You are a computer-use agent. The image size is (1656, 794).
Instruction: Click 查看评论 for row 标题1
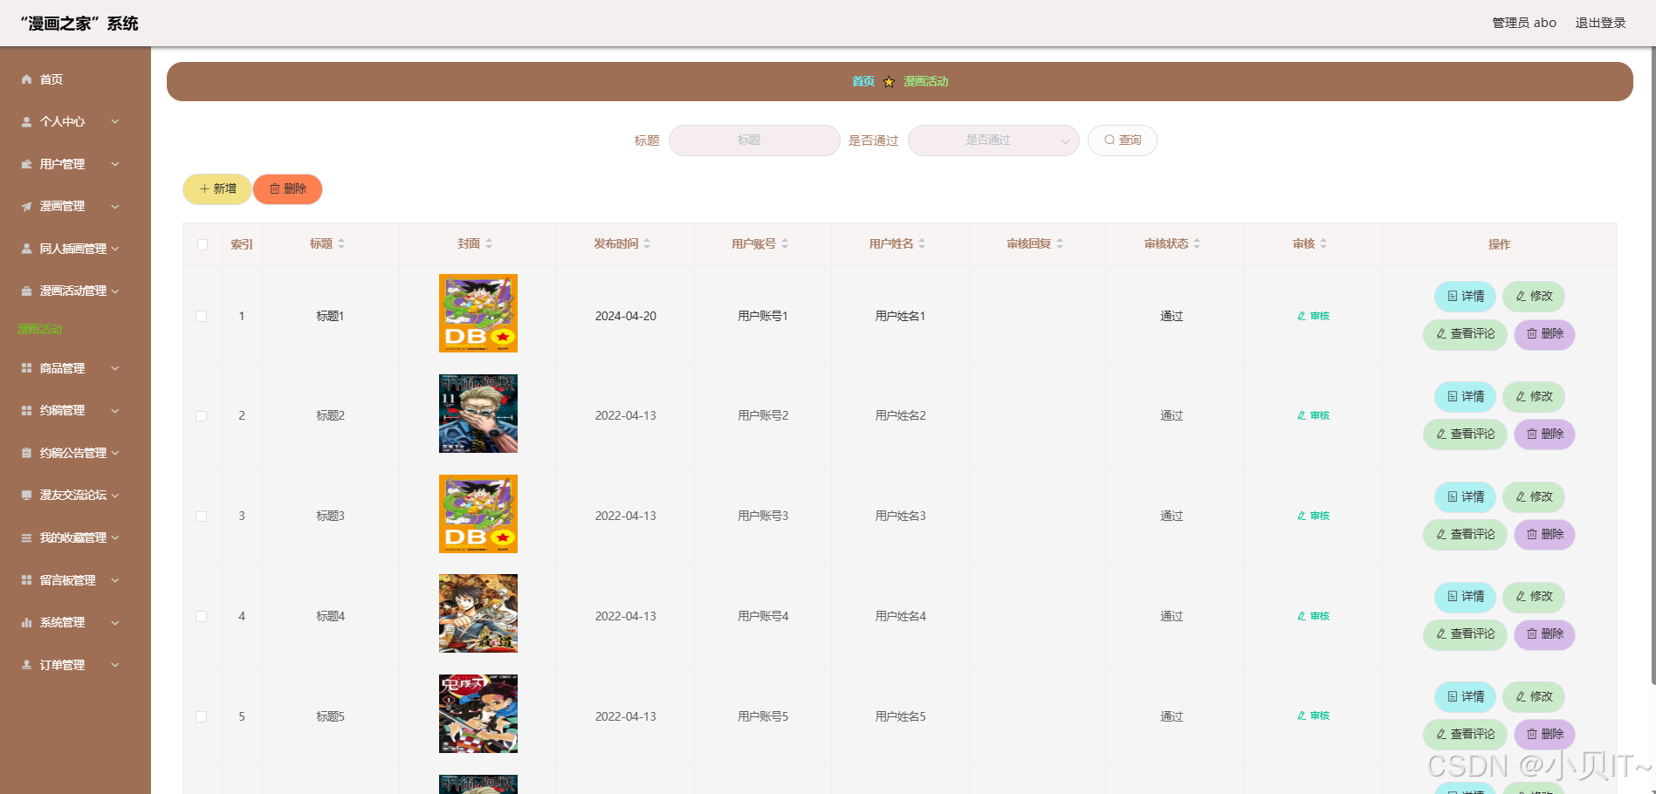(1466, 334)
